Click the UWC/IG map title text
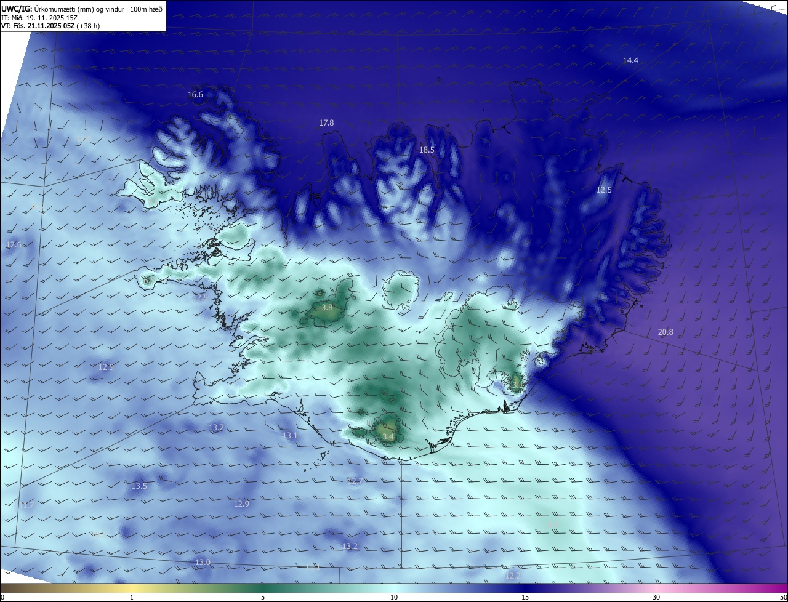 (82, 9)
